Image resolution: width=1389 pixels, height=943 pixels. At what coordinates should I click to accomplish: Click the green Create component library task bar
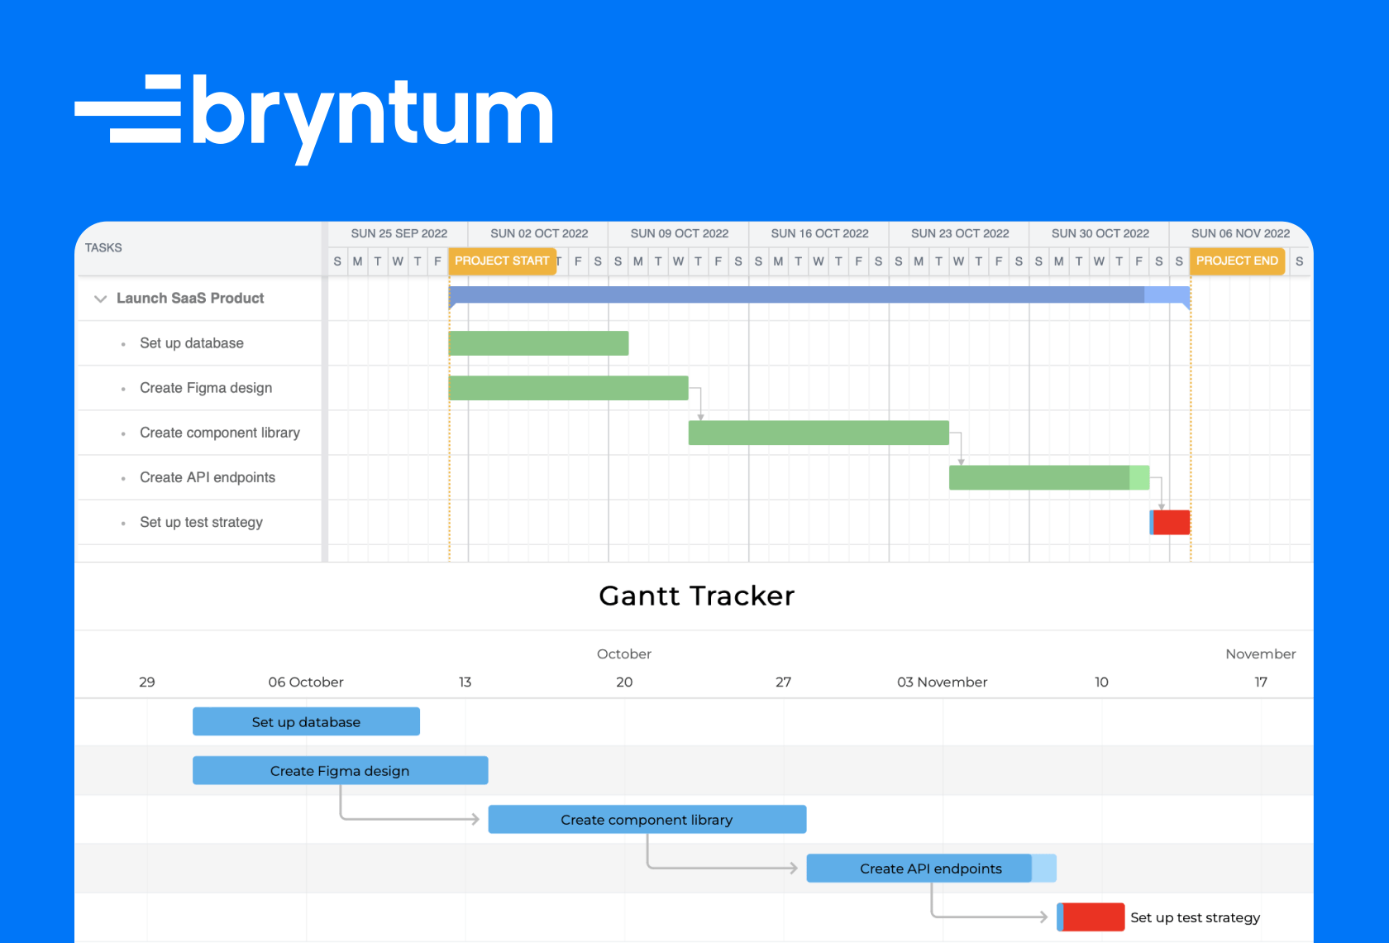point(819,433)
